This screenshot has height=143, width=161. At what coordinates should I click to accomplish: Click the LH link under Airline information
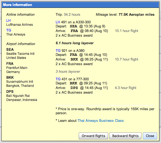8,20
